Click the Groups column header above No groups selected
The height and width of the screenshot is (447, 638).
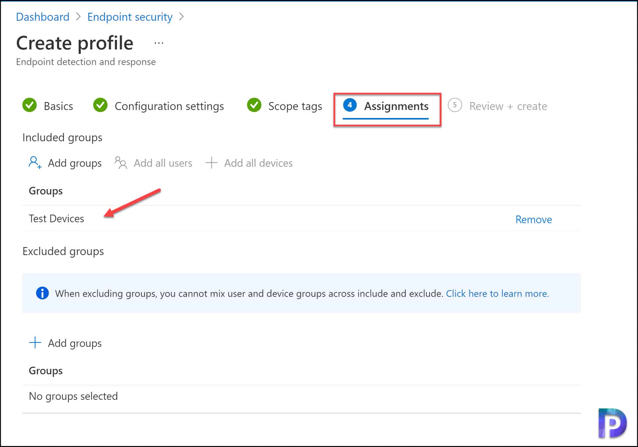(x=46, y=370)
